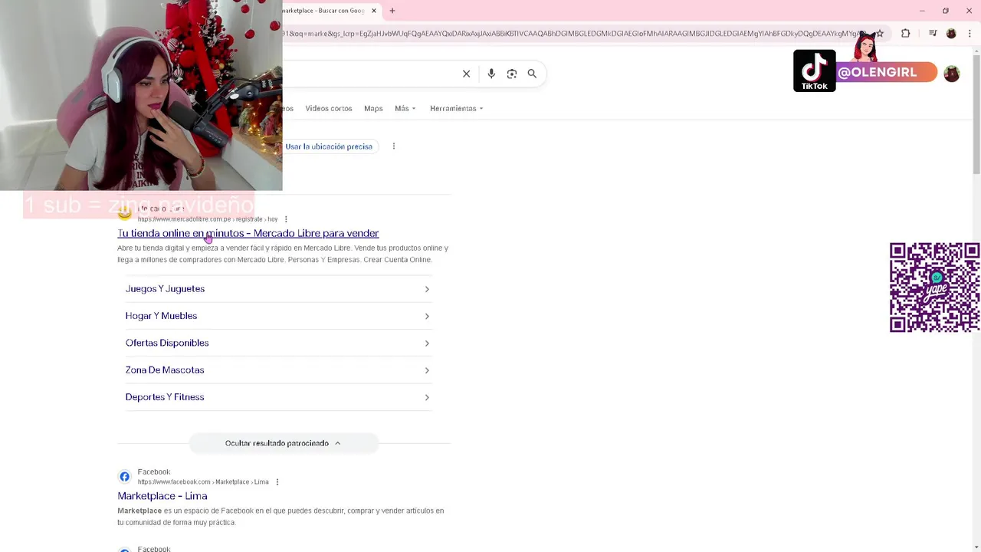Viewport: 981px width, 552px height.
Task: Open Tu tienda online en minutos link
Action: coord(248,233)
